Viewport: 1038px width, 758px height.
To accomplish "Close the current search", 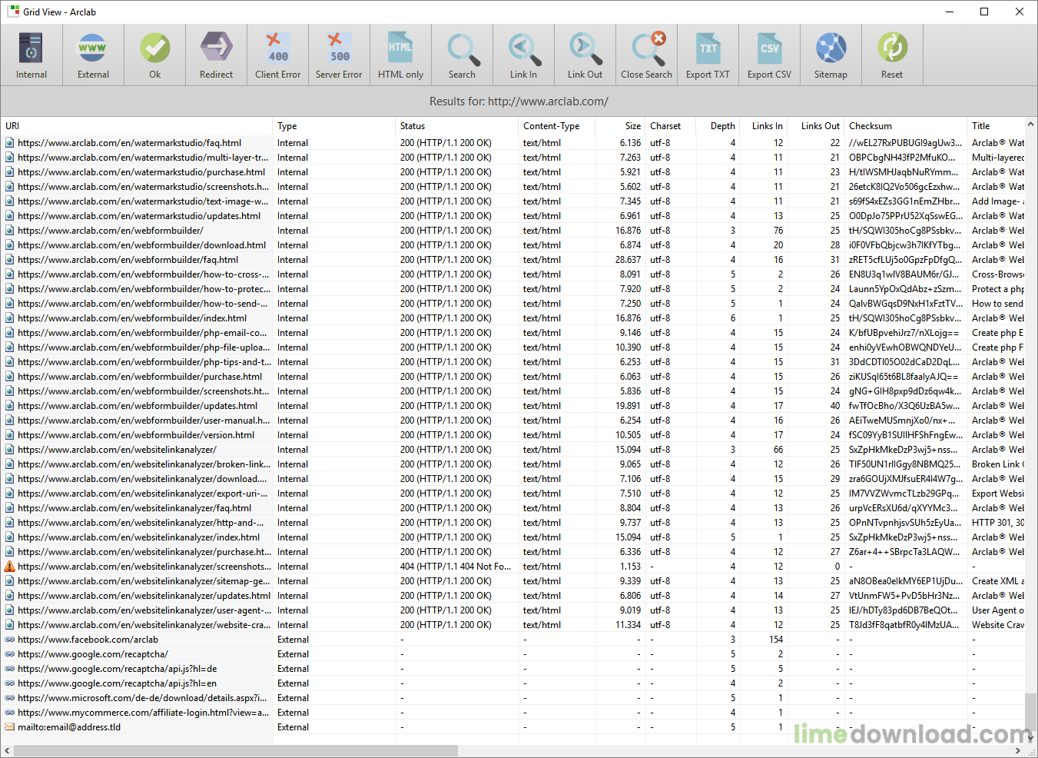I will pyautogui.click(x=646, y=54).
